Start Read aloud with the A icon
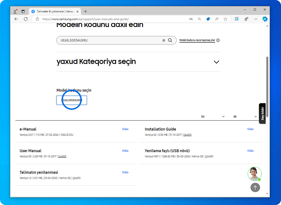 pyautogui.click(x=217, y=19)
